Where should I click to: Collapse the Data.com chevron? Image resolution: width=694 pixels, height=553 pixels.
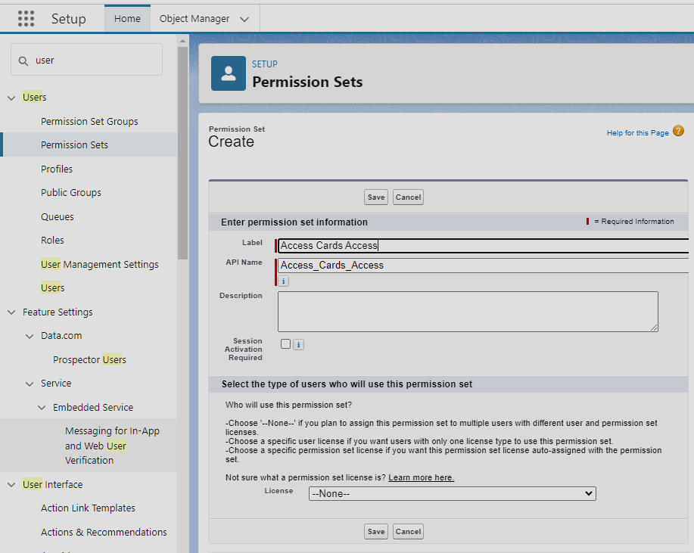point(30,336)
